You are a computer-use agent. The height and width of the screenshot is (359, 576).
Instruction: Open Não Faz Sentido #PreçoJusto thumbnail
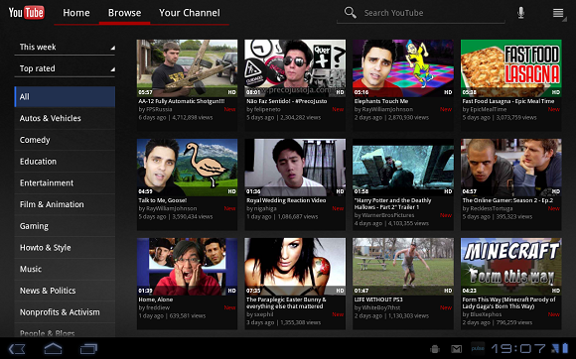[x=295, y=68]
